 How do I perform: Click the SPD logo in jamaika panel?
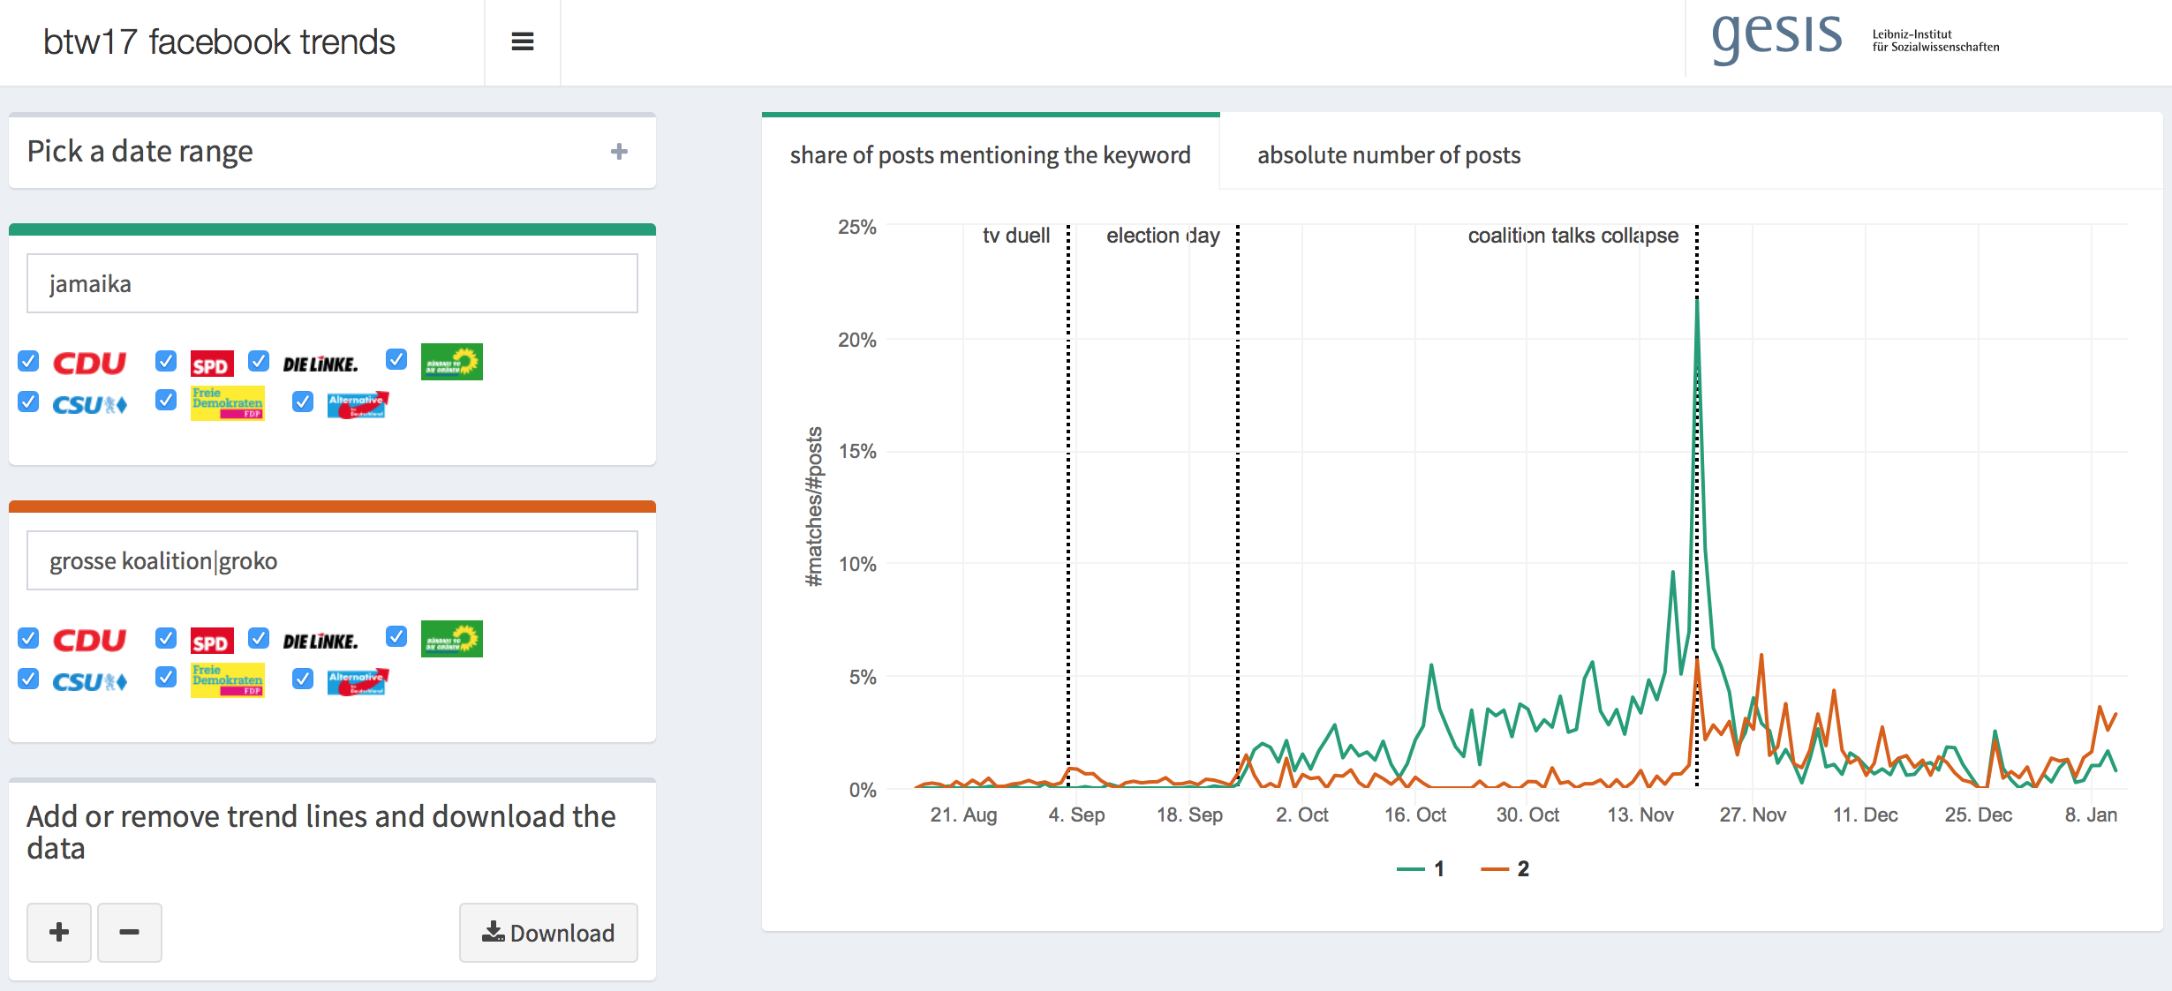[x=212, y=364]
